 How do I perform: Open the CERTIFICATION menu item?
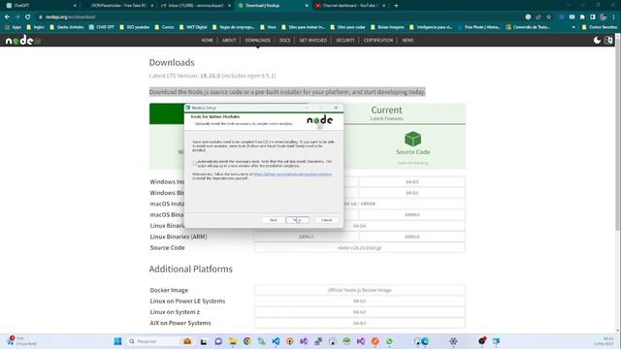[378, 41]
